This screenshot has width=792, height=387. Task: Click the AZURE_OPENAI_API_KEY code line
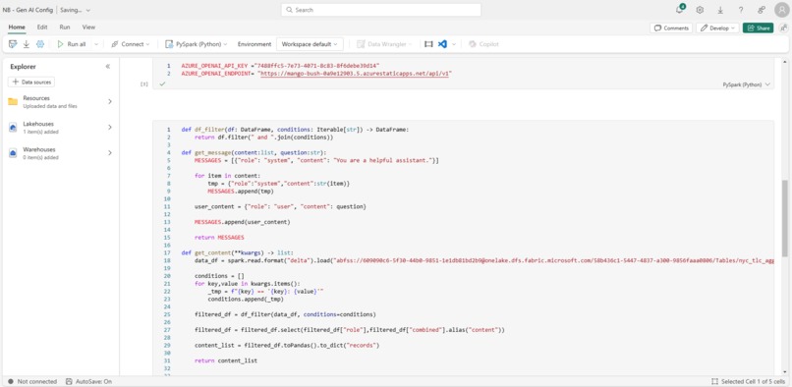coord(280,66)
